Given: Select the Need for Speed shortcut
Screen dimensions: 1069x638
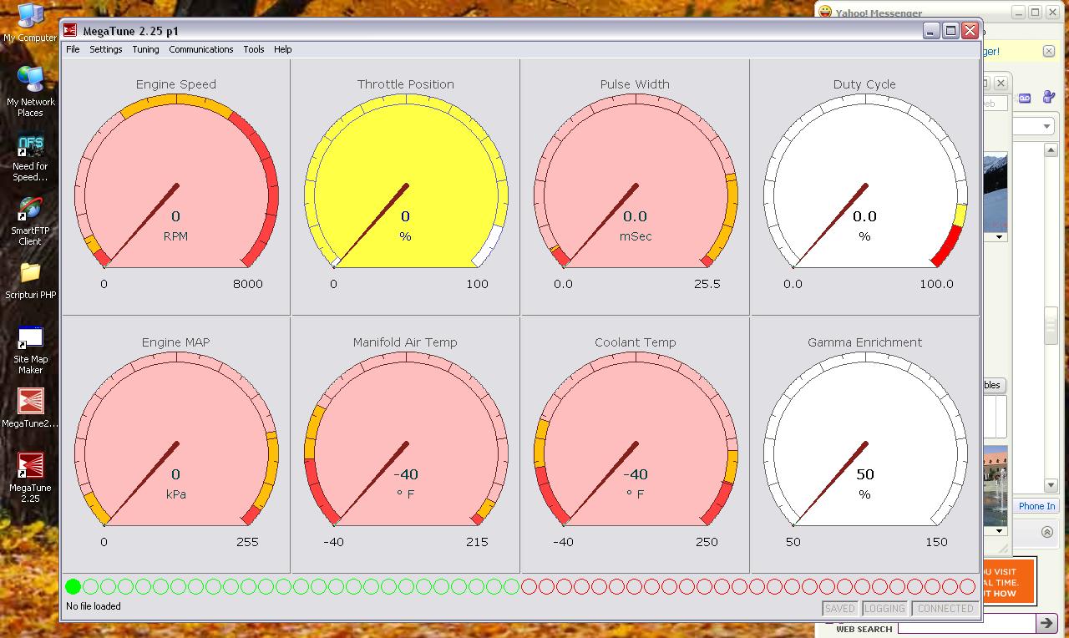Looking at the screenshot, I should [30, 147].
